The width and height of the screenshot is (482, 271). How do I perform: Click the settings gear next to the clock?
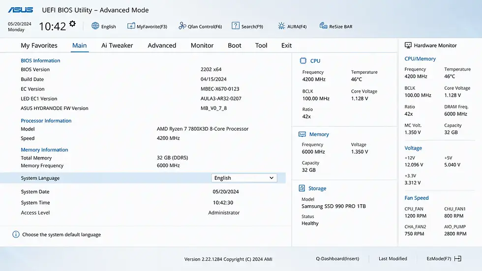(x=73, y=24)
